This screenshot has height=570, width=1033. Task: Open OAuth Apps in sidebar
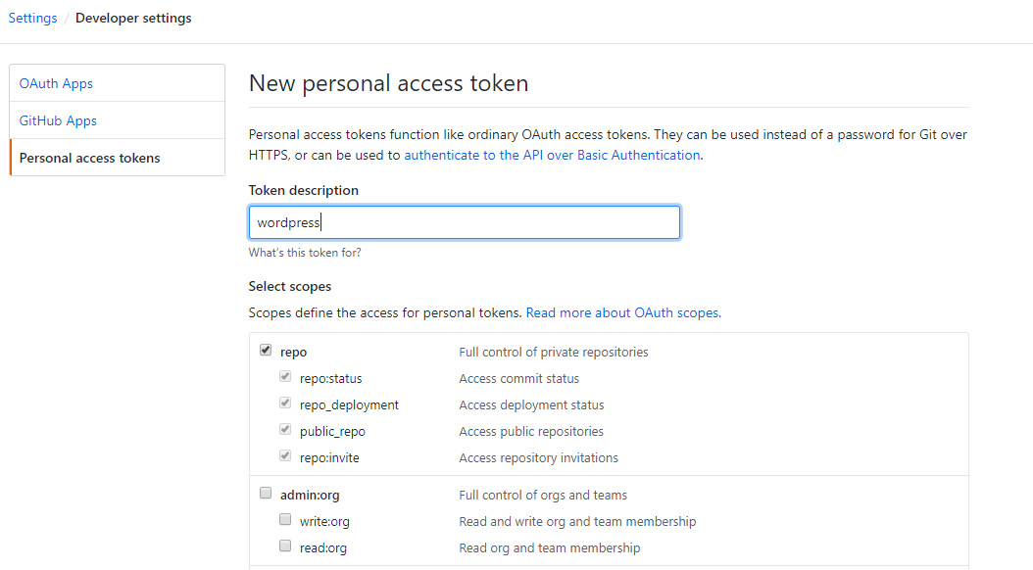point(56,83)
